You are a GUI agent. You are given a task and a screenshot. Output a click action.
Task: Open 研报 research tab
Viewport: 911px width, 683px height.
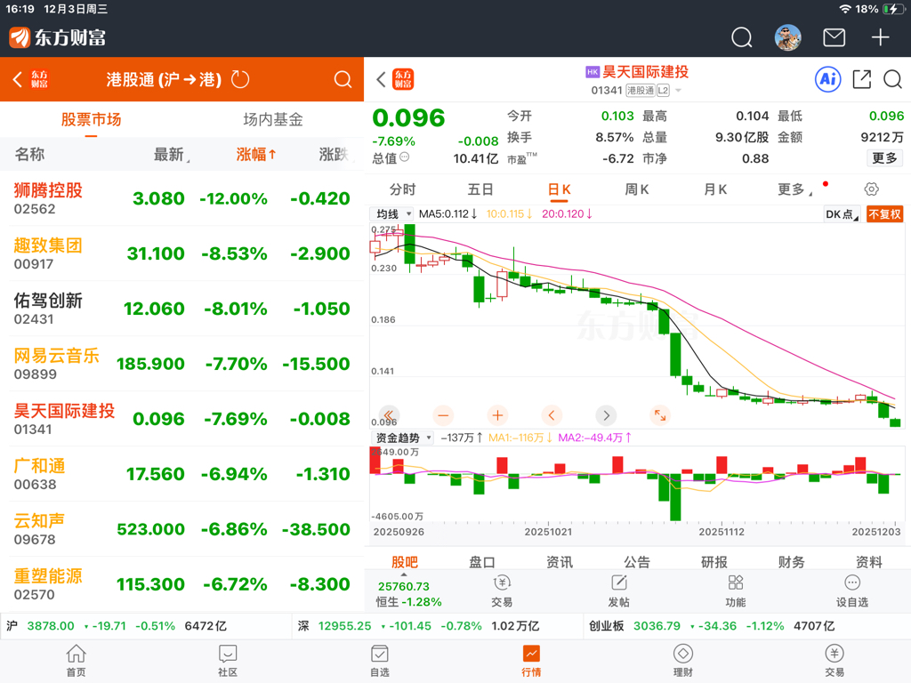point(714,562)
